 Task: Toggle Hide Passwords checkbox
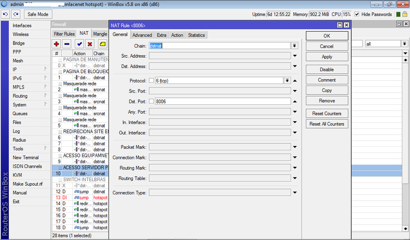point(357,14)
